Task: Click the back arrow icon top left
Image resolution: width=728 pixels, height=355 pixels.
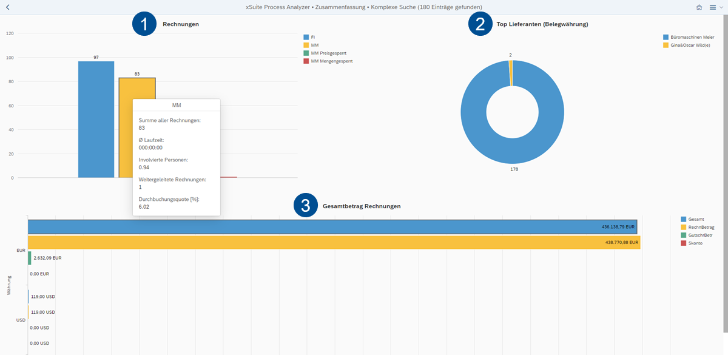Action: (8, 7)
